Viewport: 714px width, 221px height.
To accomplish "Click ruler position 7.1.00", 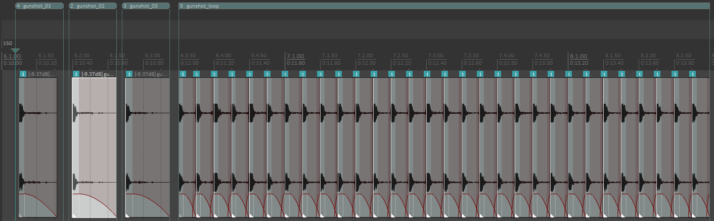I will click(295, 56).
